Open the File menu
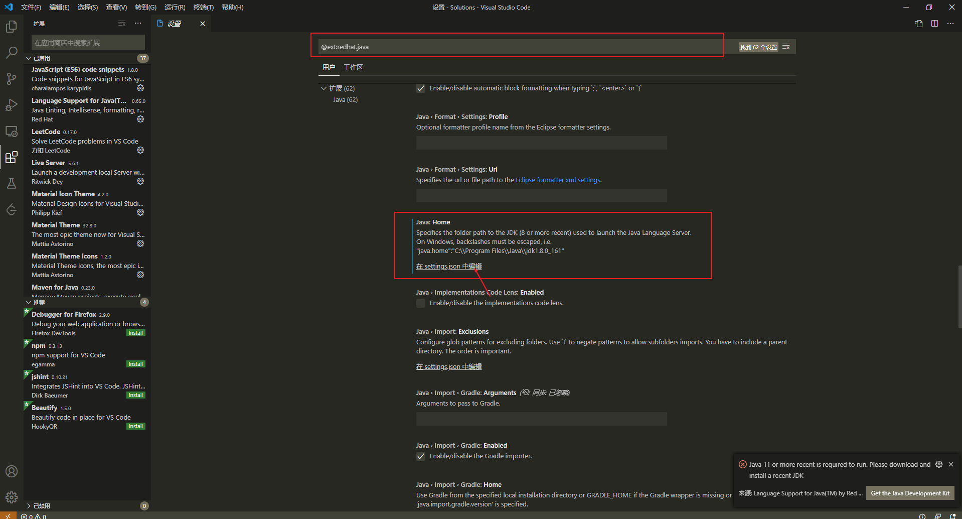This screenshot has height=519, width=962. [31, 7]
